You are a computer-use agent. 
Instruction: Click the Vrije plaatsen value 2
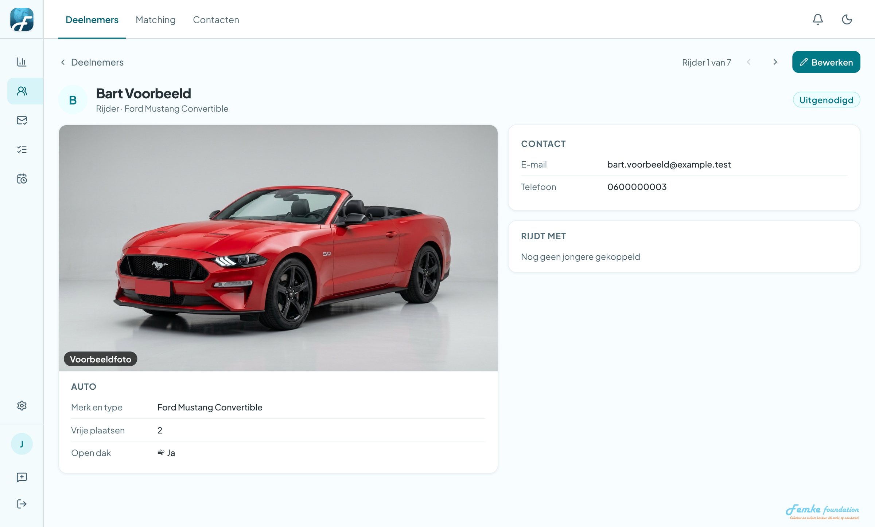click(160, 430)
